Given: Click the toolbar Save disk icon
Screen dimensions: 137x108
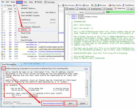Looking at the screenshot, I should point(84,5).
